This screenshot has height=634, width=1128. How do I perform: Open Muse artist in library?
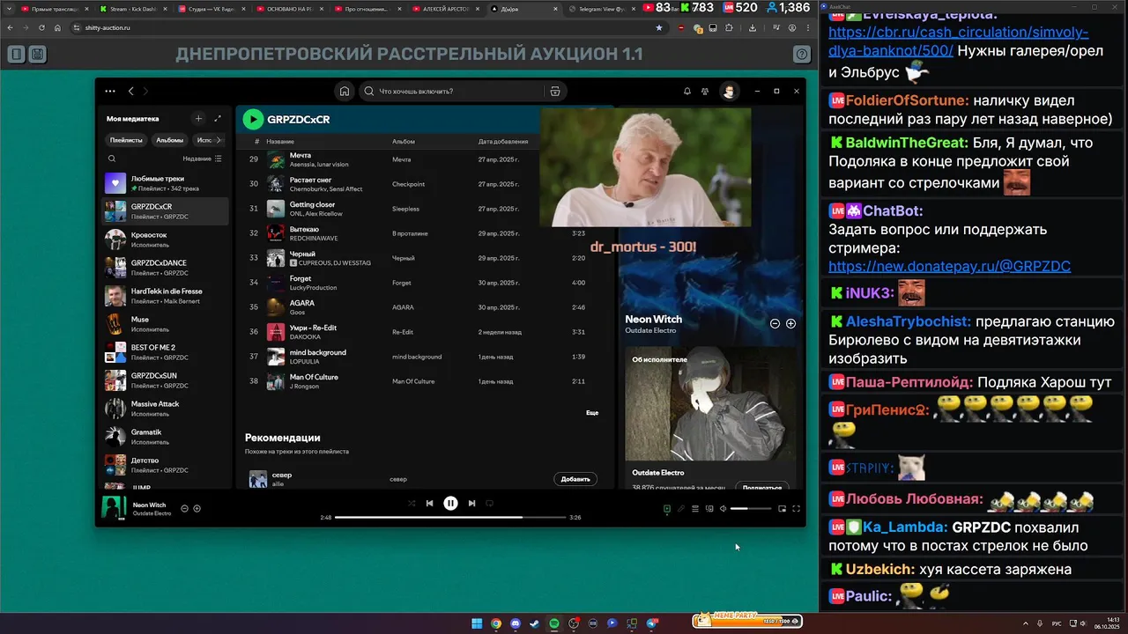[165, 324]
